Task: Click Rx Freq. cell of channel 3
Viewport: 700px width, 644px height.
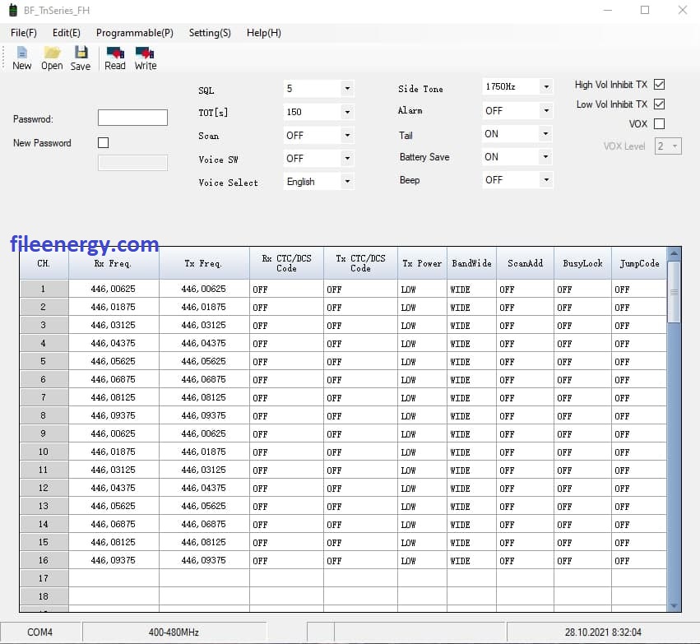Action: [114, 325]
